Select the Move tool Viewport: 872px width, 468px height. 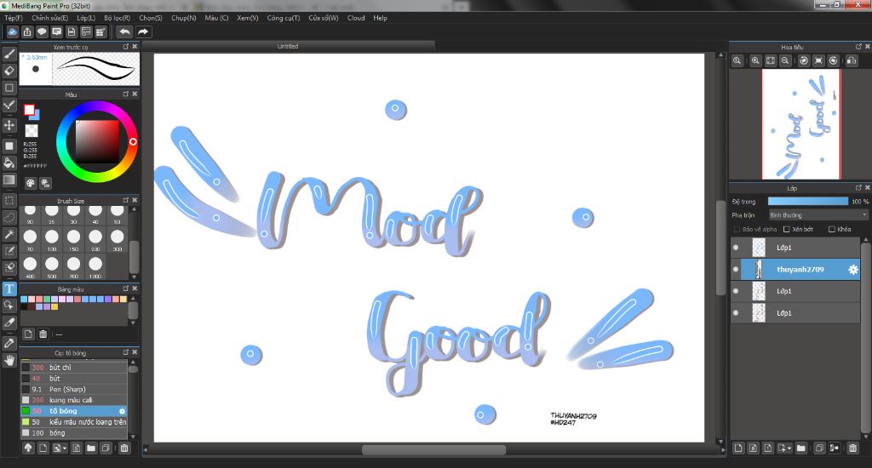point(9,124)
